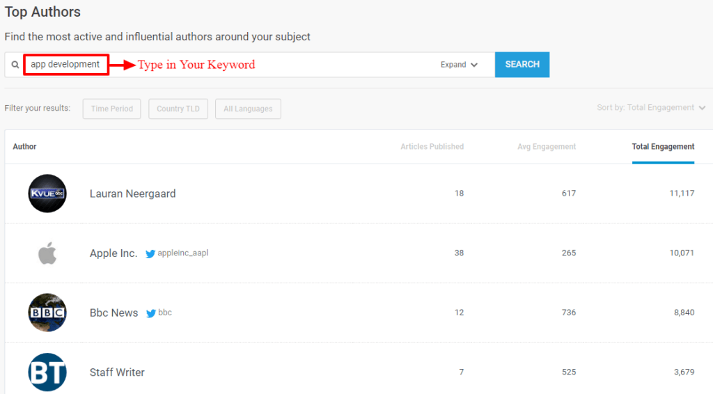Click total engagement value 11,117

(682, 193)
